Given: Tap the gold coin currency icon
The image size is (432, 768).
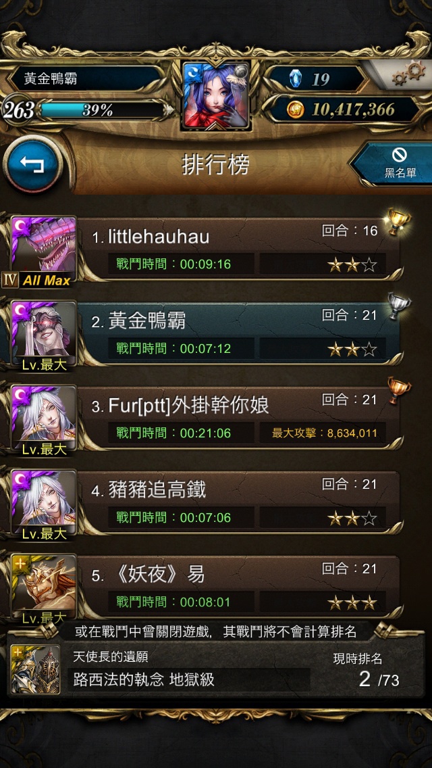Looking at the screenshot, I should [x=296, y=110].
